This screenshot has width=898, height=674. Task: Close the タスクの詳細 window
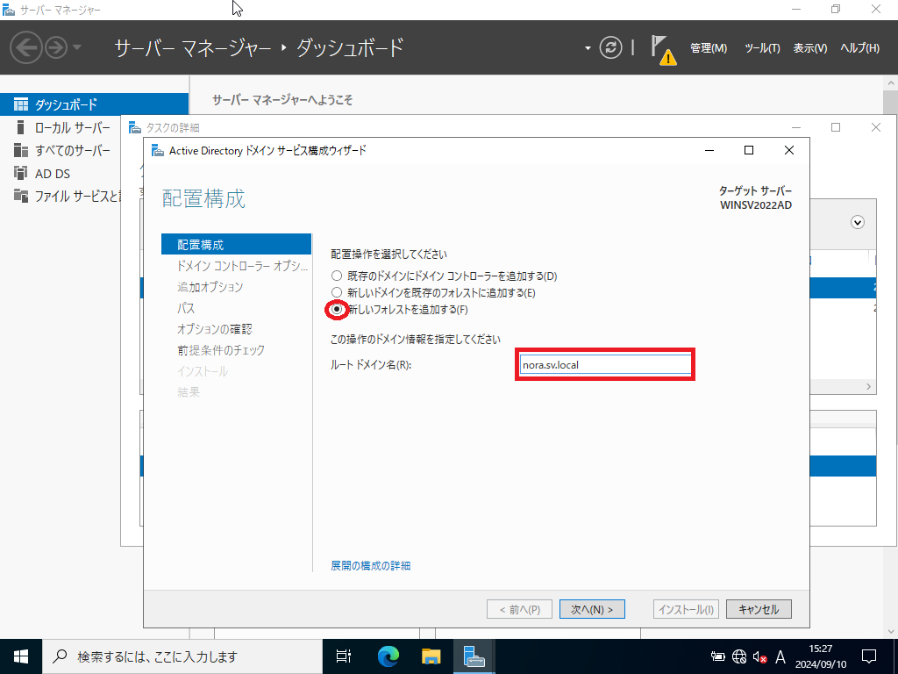point(876,127)
